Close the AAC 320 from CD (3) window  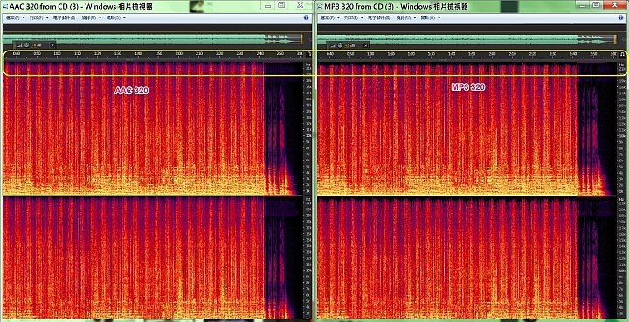click(300, 5)
